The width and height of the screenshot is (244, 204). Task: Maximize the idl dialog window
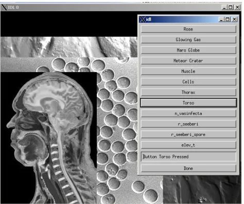[228, 20]
